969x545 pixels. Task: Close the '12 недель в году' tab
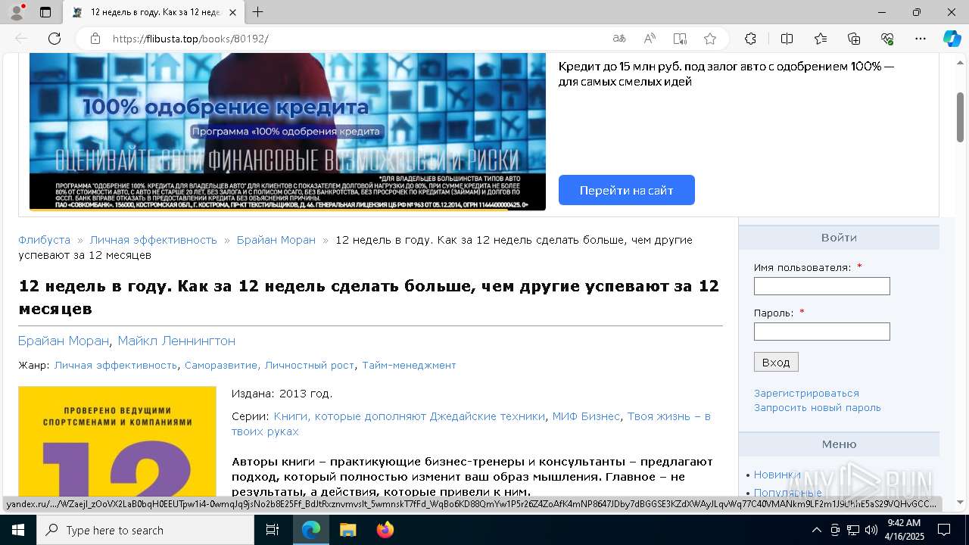(232, 12)
